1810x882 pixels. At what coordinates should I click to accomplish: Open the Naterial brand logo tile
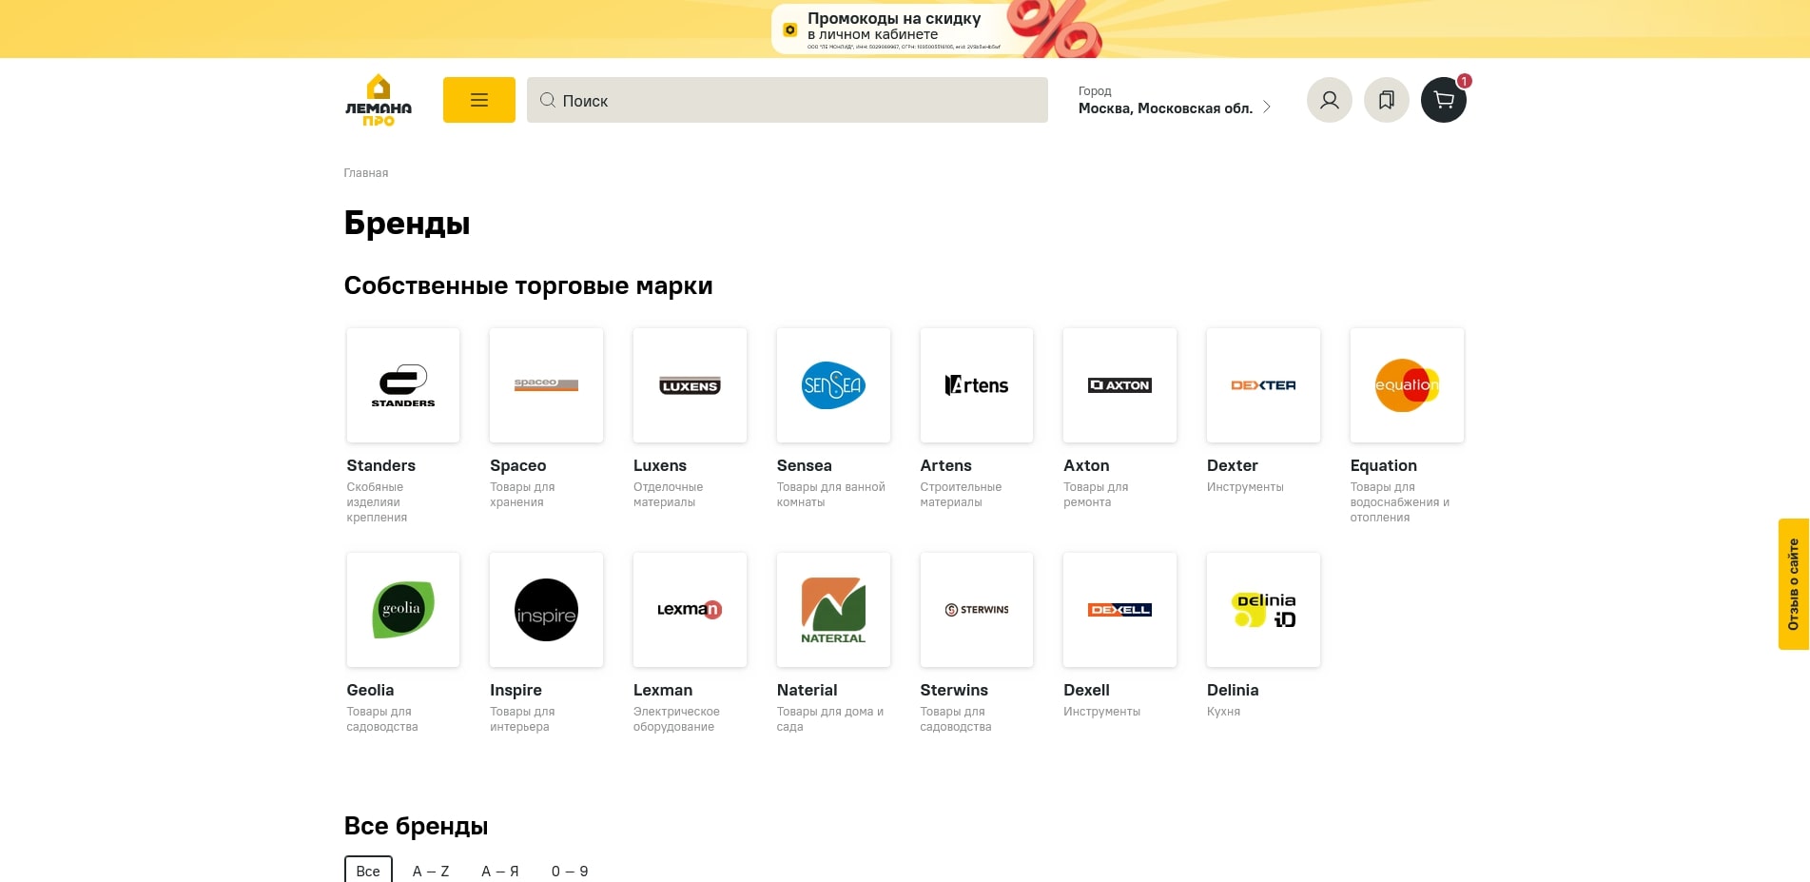(834, 610)
